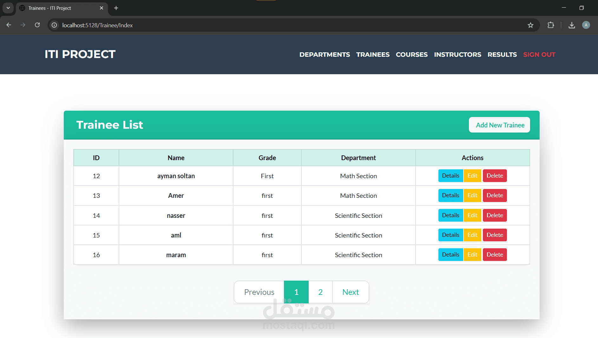View details for ayman soltan
598x338 pixels.
tap(450, 176)
